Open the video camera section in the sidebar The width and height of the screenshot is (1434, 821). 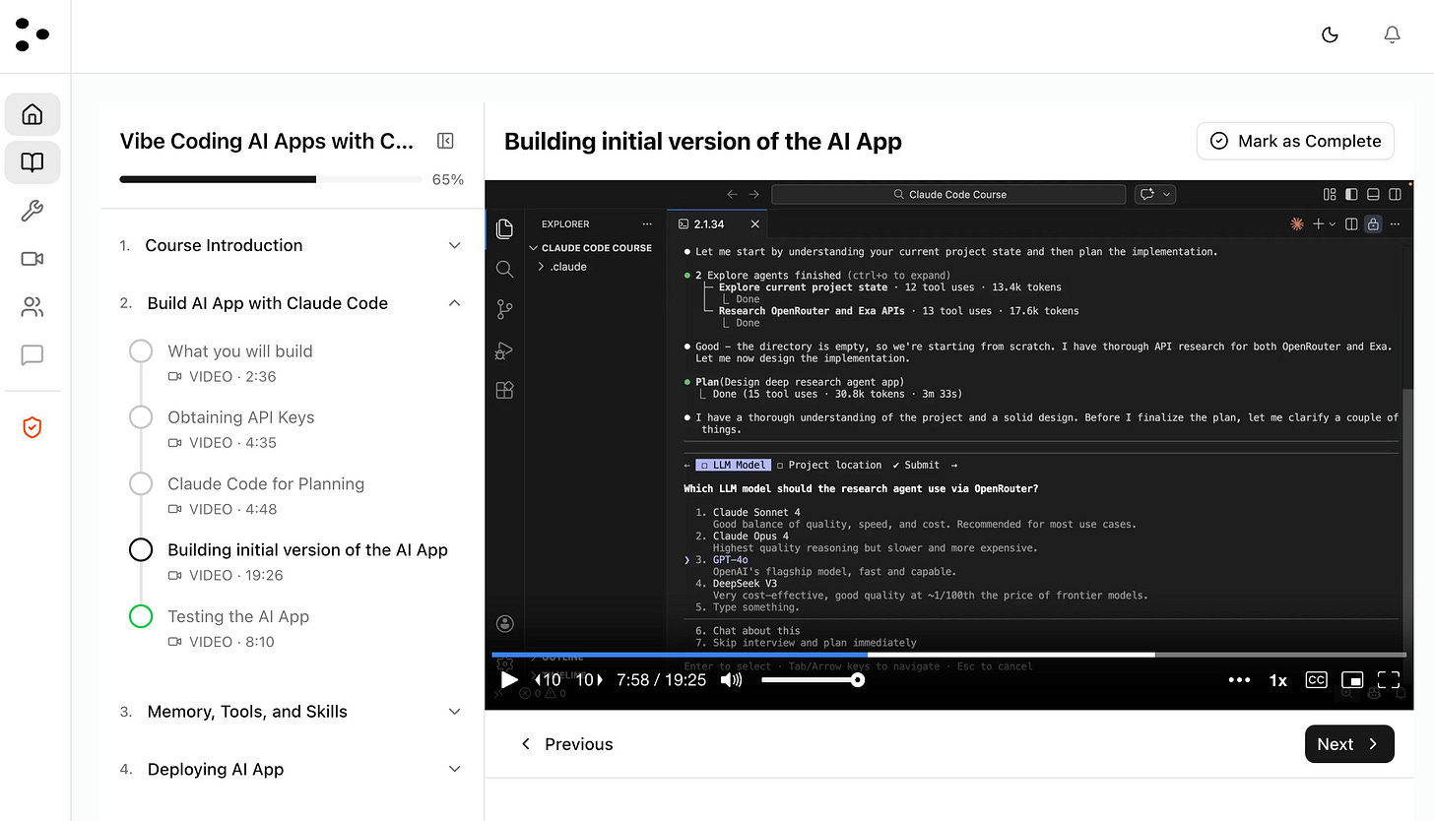(x=33, y=258)
